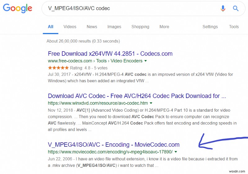Switch to the Videos tab
This screenshot has width=248, height=174.
pos(70,27)
